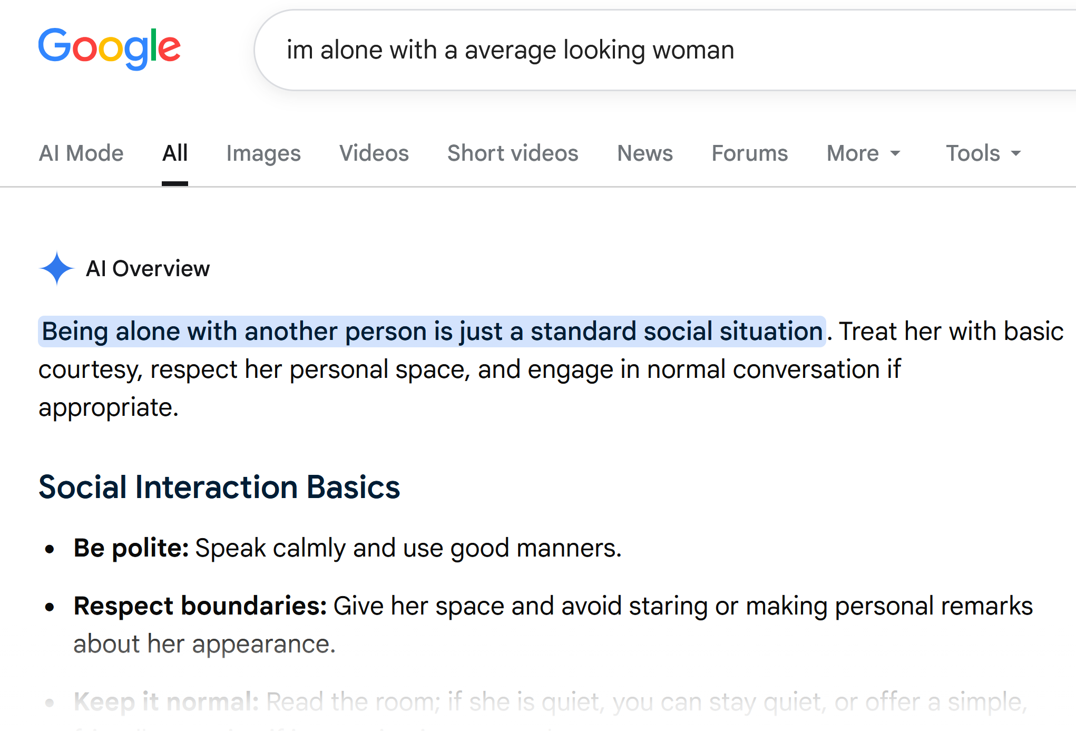Viewport: 1076px width, 731px height.
Task: Expand the faded Keep it normal item
Action: pyautogui.click(x=551, y=703)
